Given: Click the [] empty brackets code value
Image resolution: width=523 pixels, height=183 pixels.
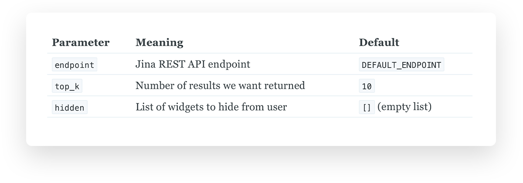Looking at the screenshot, I should tap(367, 108).
